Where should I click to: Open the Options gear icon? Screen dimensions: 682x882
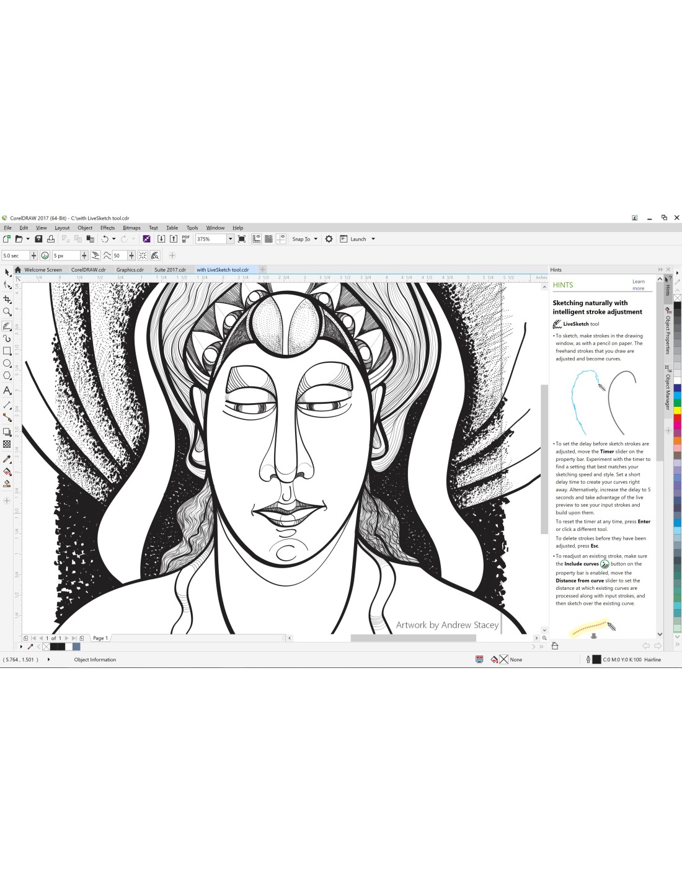pos(329,239)
